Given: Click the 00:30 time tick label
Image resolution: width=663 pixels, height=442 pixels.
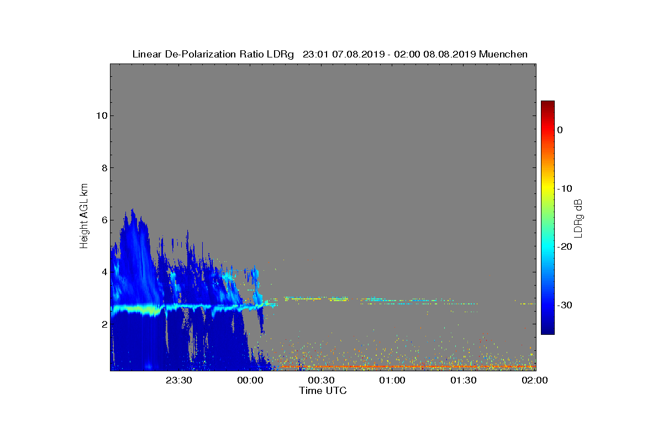Looking at the screenshot, I should [322, 380].
